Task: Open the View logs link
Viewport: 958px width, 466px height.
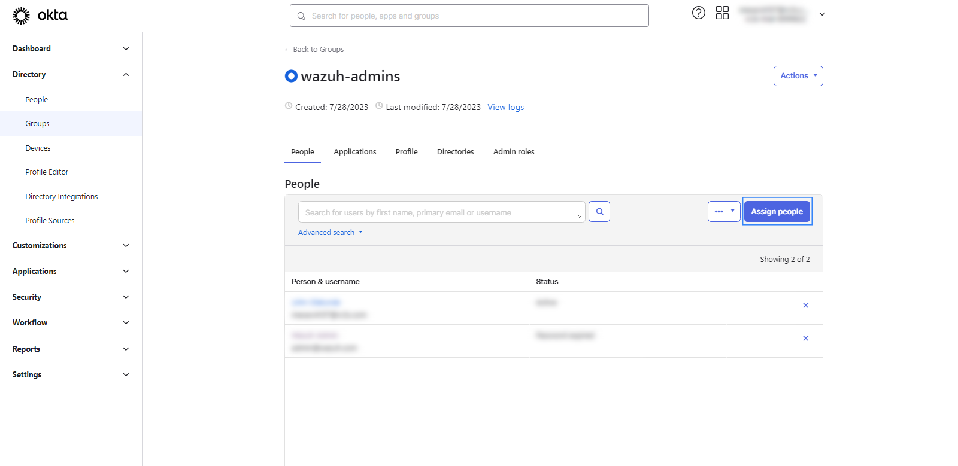Action: click(505, 108)
